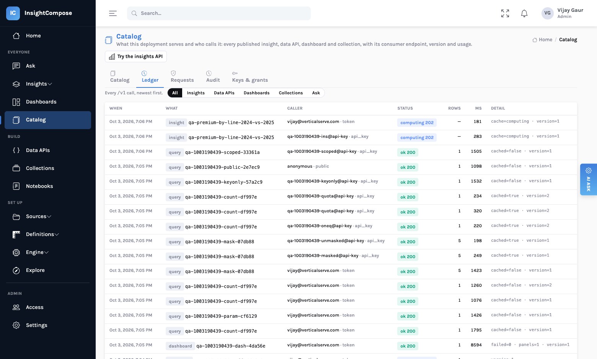597x359 pixels.
Task: Click the Engine chip icon
Action: tap(16, 252)
